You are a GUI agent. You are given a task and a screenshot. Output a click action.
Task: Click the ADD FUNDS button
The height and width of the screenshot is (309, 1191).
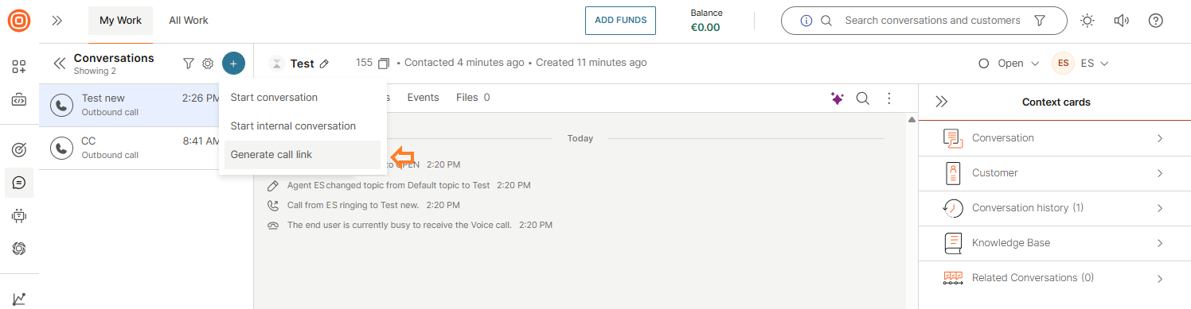pyautogui.click(x=620, y=21)
